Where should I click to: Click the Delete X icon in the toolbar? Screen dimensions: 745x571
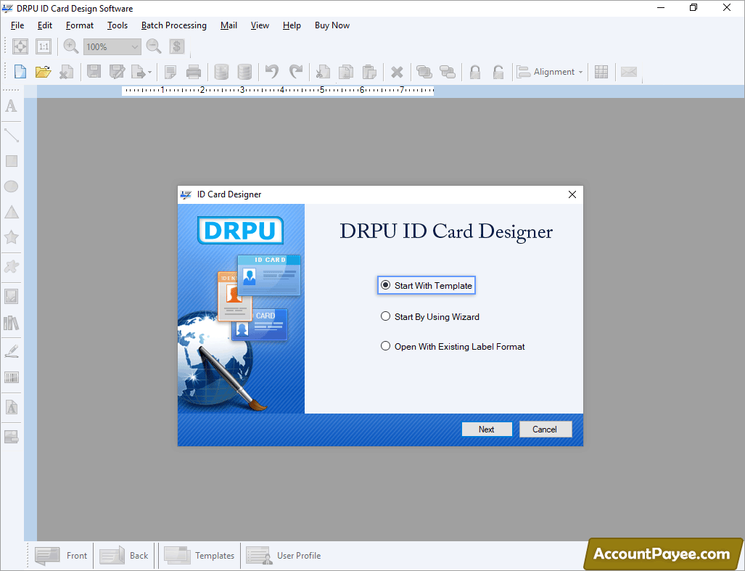click(x=397, y=73)
